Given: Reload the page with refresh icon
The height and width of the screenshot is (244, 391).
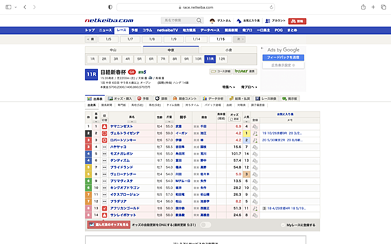Looking at the screenshot, I should (x=272, y=7).
